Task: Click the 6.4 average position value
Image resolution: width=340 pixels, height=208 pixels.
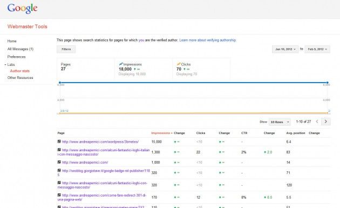Action: click(x=289, y=142)
